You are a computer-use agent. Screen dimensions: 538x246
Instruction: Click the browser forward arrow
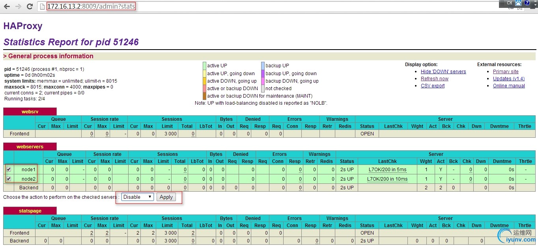coord(18,7)
